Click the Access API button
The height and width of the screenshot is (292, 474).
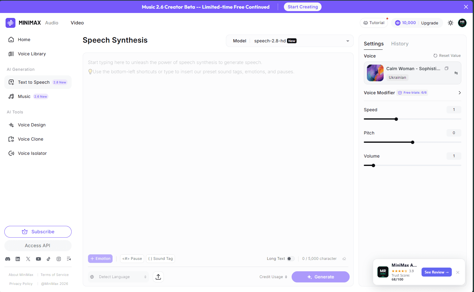(38, 246)
